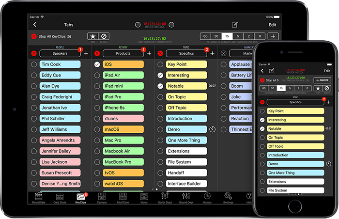Image resolution: width=339 pixels, height=219 pixels.
Task: Open the Video tab on iPad
Action: [144, 198]
